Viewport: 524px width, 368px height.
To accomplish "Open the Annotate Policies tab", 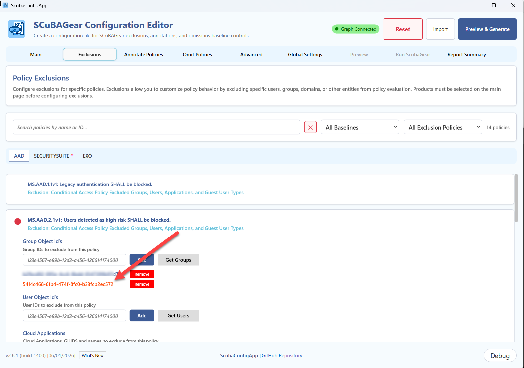I will point(144,55).
